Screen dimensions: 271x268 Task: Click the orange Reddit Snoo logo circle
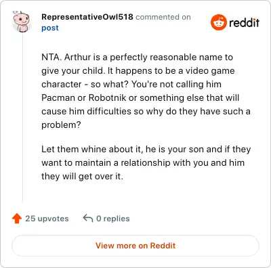pos(218,22)
